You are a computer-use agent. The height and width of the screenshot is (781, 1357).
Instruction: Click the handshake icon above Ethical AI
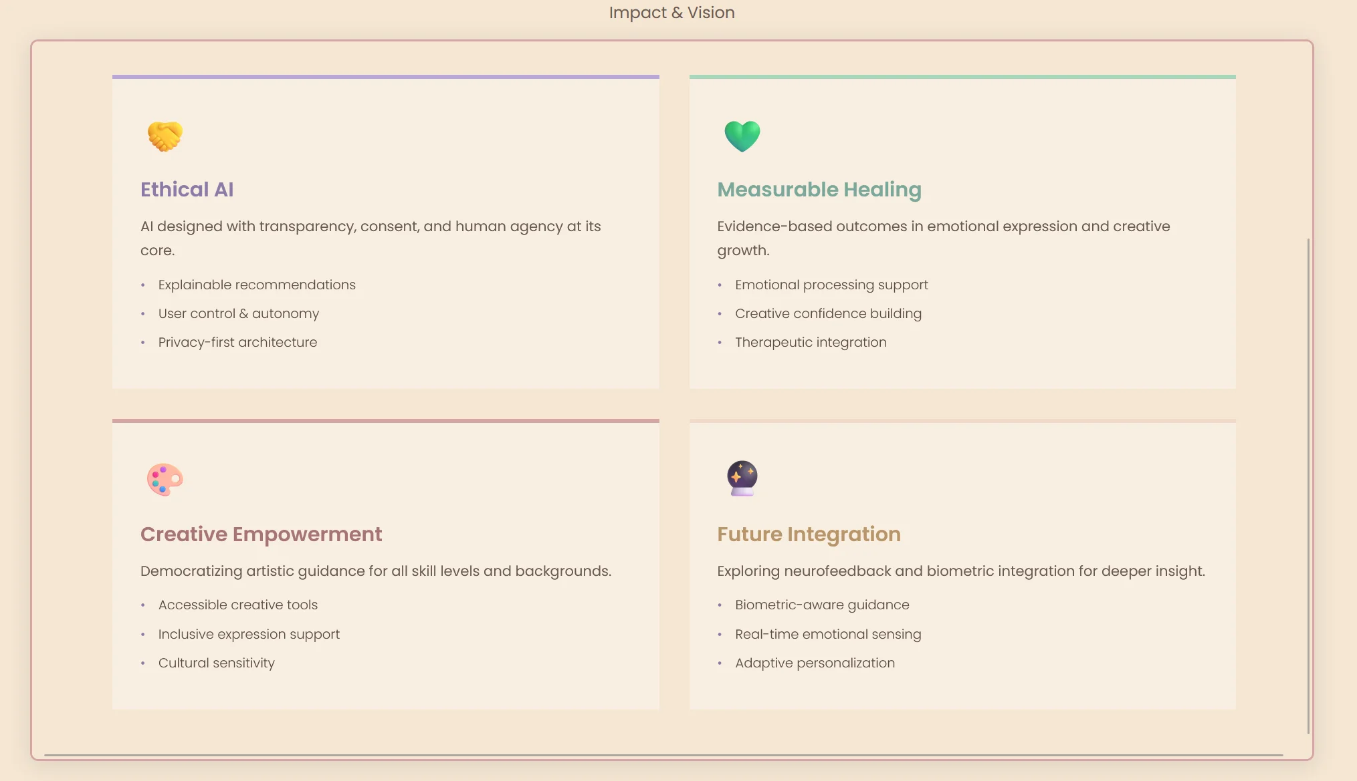165,136
